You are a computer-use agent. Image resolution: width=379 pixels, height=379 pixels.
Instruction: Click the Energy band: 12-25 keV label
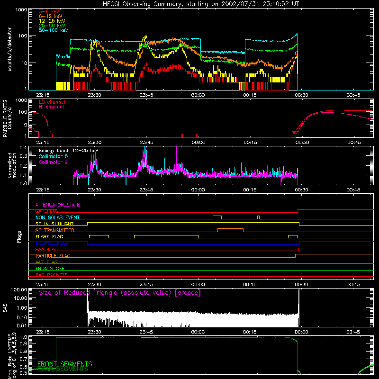click(69, 151)
